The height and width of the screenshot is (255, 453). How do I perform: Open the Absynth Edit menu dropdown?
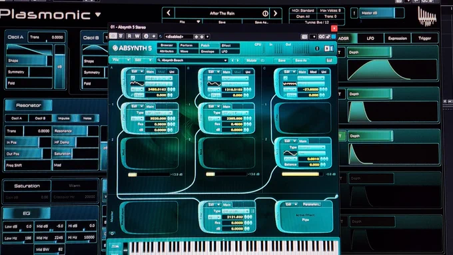tap(143, 60)
